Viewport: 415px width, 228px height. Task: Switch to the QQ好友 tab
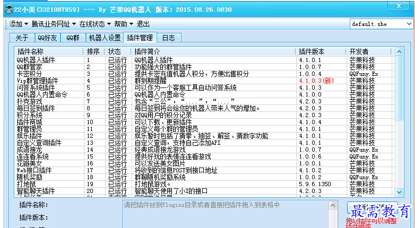(x=47, y=38)
